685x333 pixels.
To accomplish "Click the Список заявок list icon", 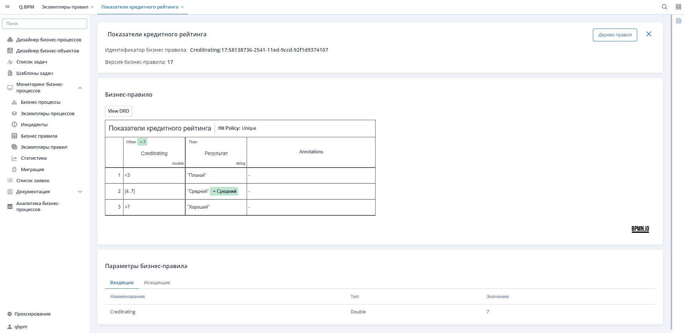I will coord(10,180).
